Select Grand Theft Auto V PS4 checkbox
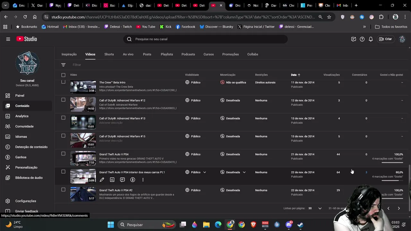Viewport: 411px width, 231px height. tap(63, 154)
